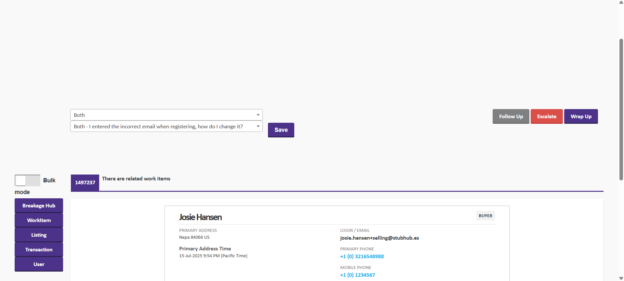Toggle the Bulk mode switch
Image resolution: width=624 pixels, height=281 pixels.
click(x=27, y=180)
